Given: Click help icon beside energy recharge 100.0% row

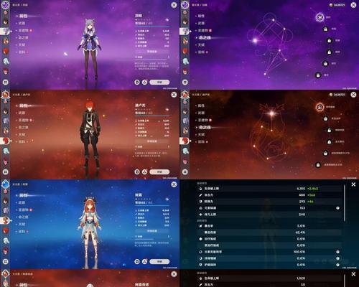Looking at the screenshot, I should tap(337, 252).
